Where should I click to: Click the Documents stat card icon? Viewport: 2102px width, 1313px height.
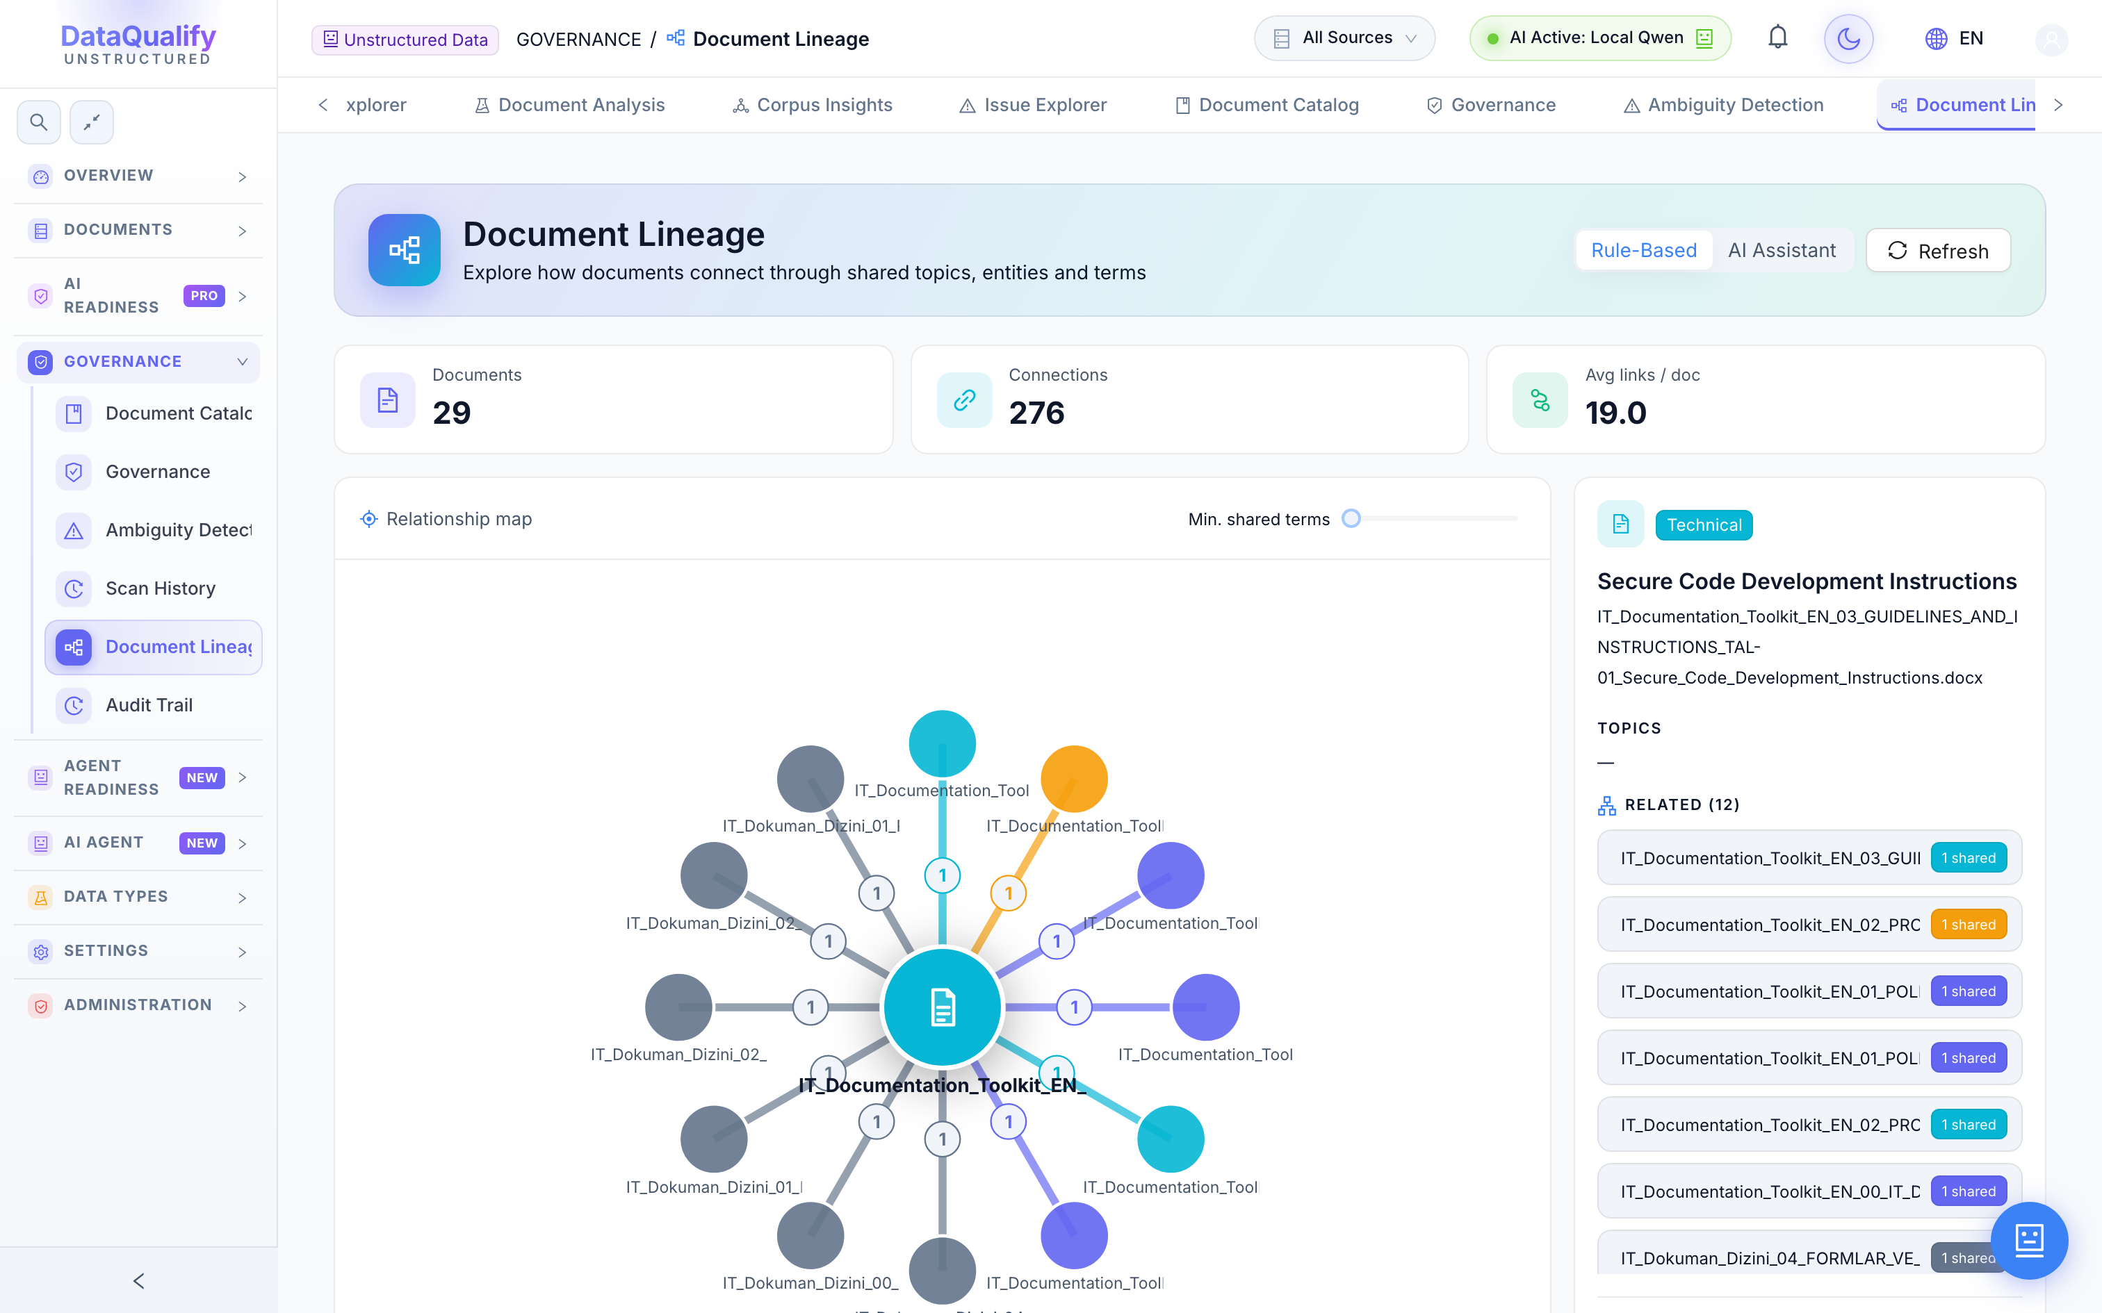tap(387, 400)
